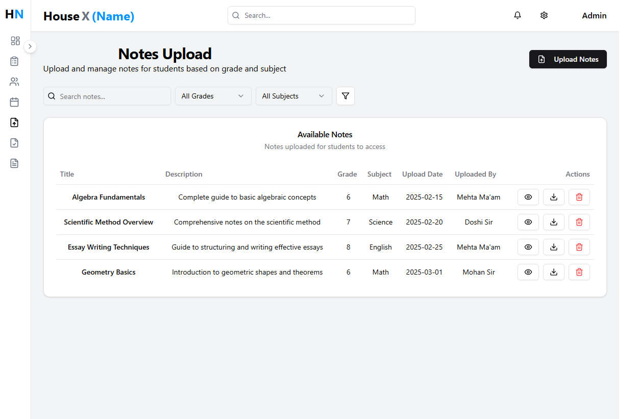Open the dashboard grid icon in sidebar
This screenshot has width=639, height=419.
click(15, 41)
